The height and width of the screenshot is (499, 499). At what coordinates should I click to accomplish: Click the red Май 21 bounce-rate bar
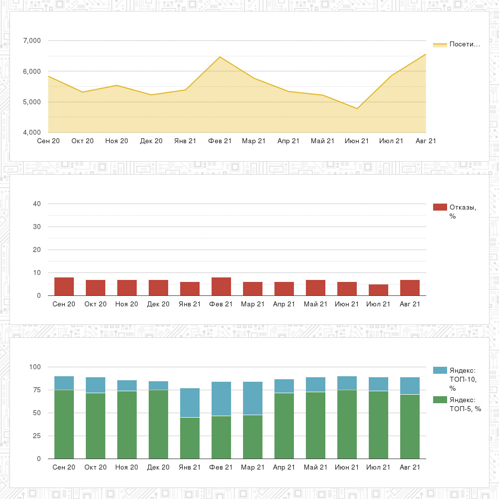pyautogui.click(x=315, y=288)
